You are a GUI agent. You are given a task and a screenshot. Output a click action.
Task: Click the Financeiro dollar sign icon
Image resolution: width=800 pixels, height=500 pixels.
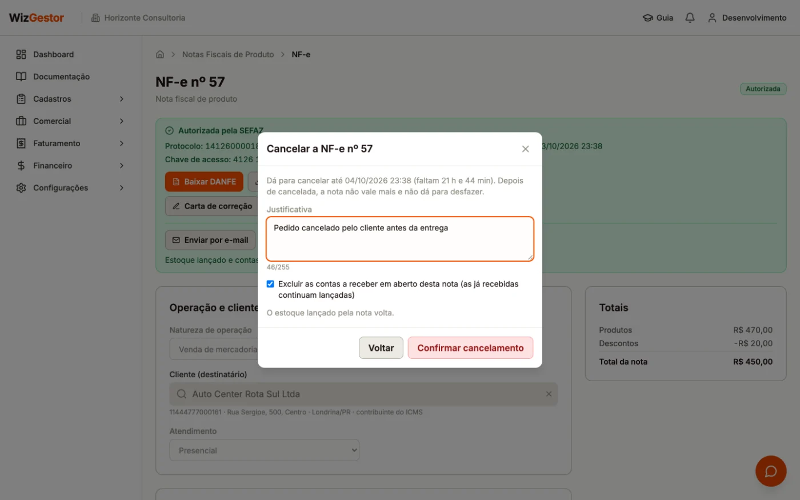pos(21,166)
